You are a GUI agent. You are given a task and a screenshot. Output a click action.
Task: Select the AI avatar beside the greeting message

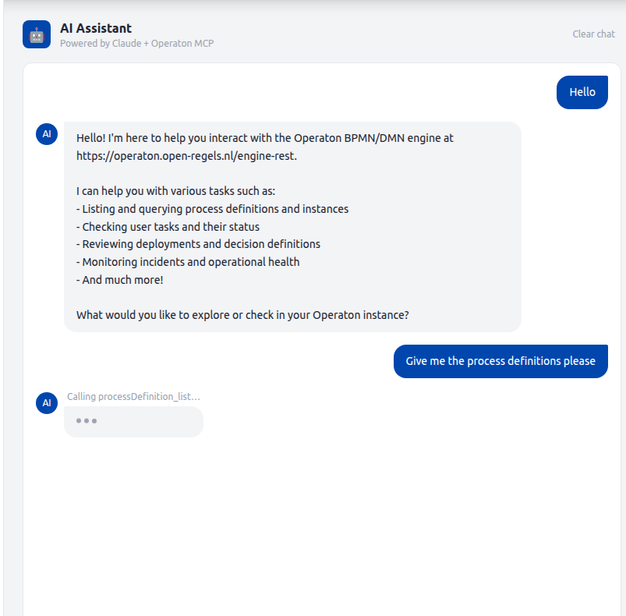(x=47, y=134)
